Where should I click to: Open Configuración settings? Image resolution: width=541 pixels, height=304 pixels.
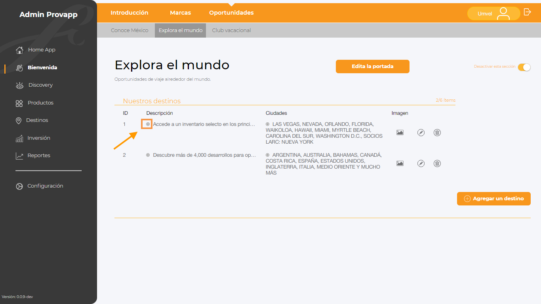[45, 186]
